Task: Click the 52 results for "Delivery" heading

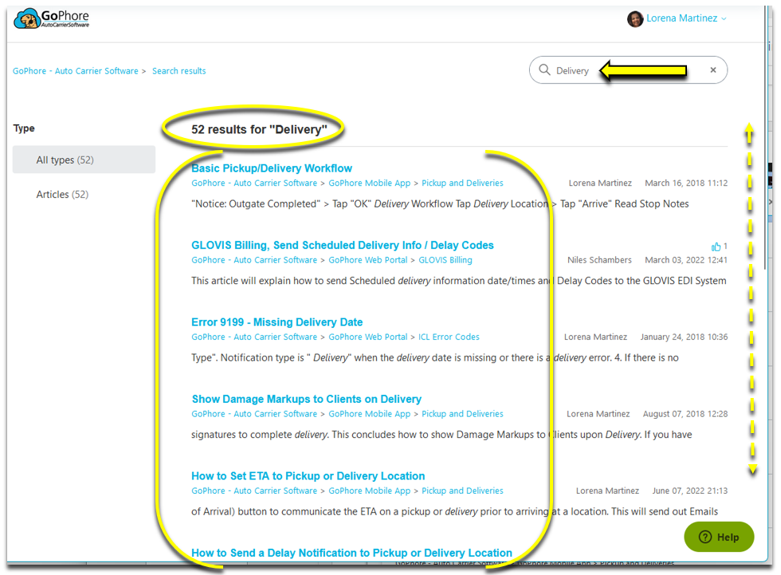Action: click(259, 129)
